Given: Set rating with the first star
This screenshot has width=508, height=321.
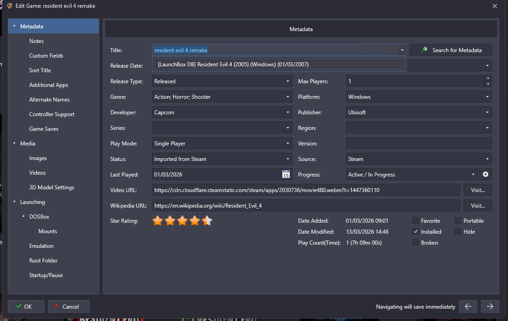Looking at the screenshot, I should [157, 221].
